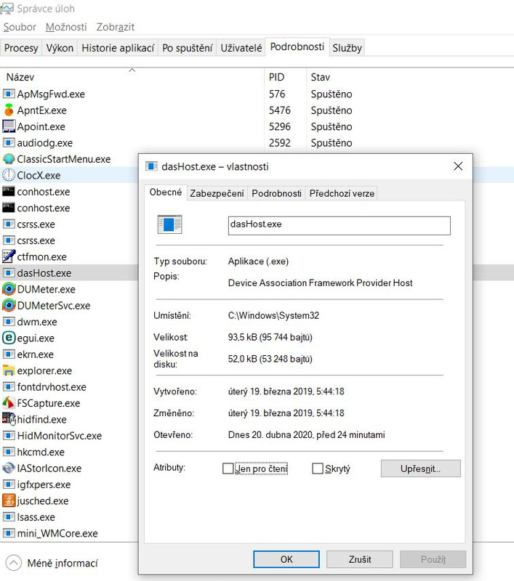The width and height of the screenshot is (514, 581).
Task: Open the Zobrazit menu
Action: pyautogui.click(x=116, y=27)
